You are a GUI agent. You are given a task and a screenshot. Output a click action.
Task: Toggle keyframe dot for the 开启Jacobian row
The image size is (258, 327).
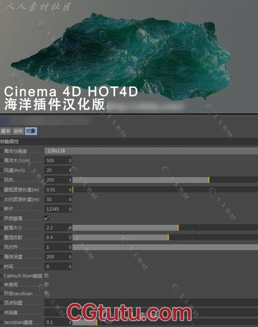[x=2, y=294]
